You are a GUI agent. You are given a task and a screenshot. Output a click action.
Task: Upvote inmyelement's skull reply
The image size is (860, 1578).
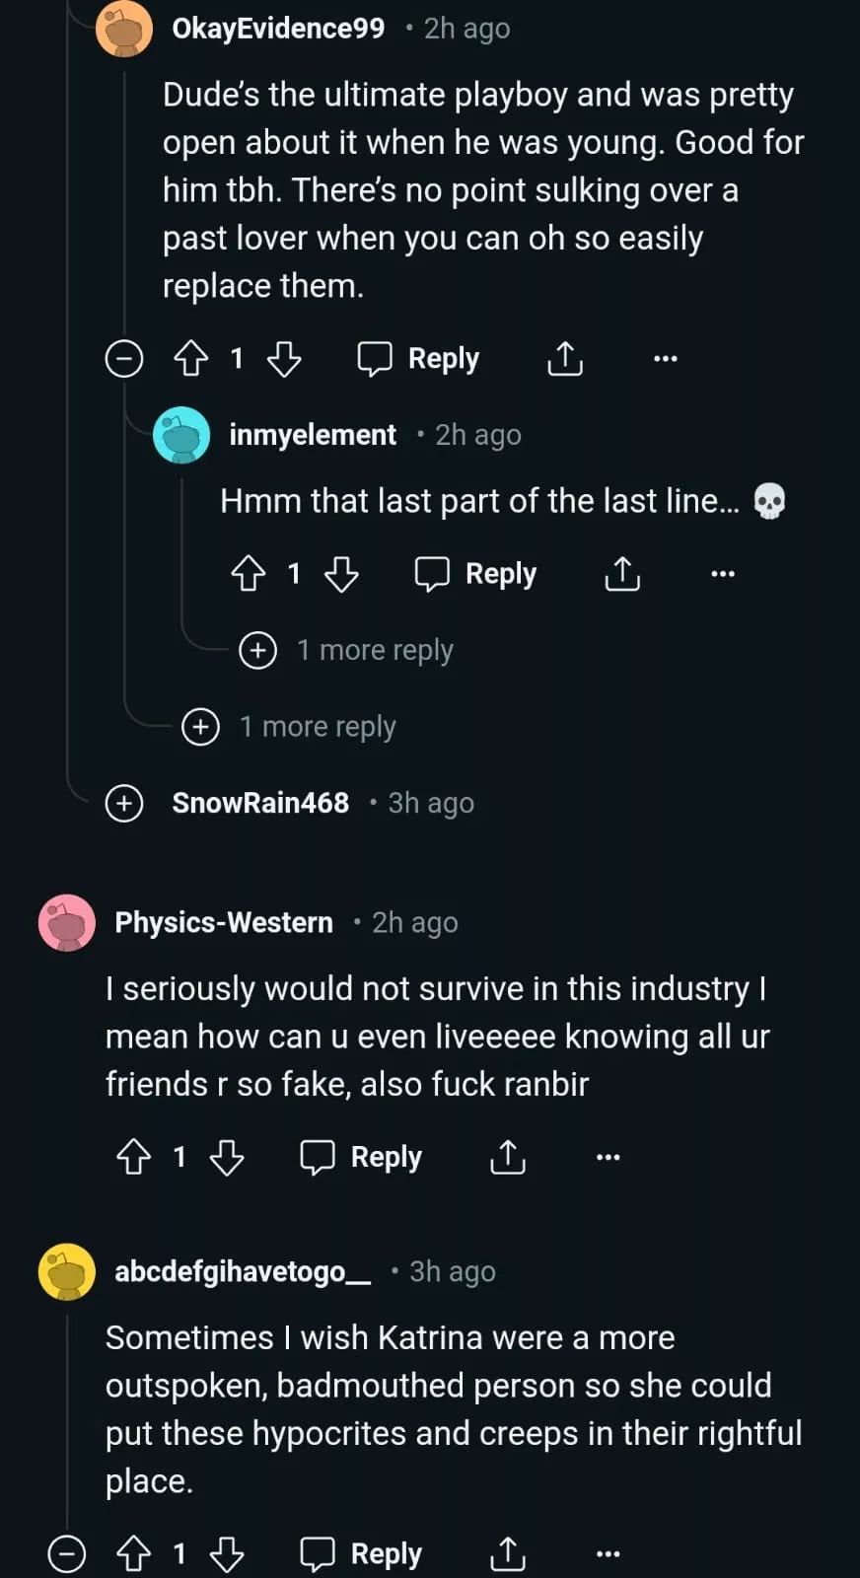coord(248,574)
